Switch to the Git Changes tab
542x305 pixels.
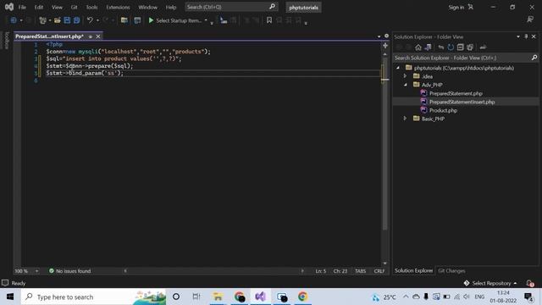(451, 271)
